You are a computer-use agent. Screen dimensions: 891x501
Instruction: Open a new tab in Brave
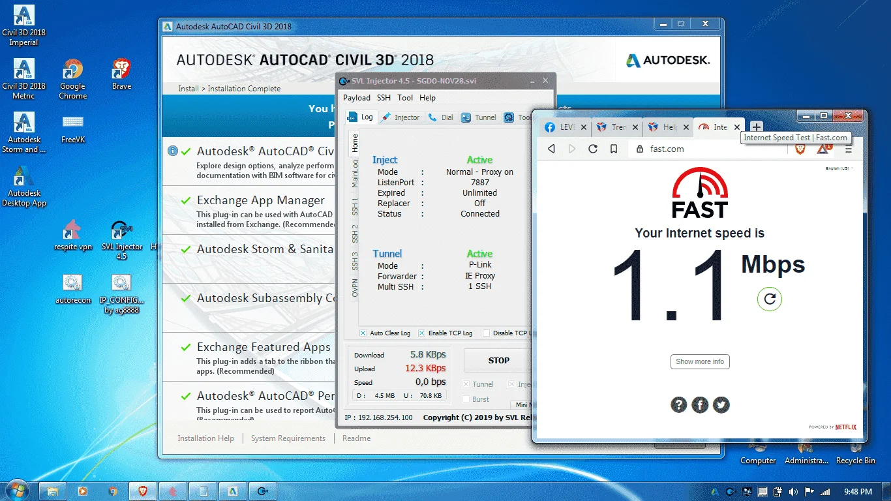pyautogui.click(x=756, y=127)
